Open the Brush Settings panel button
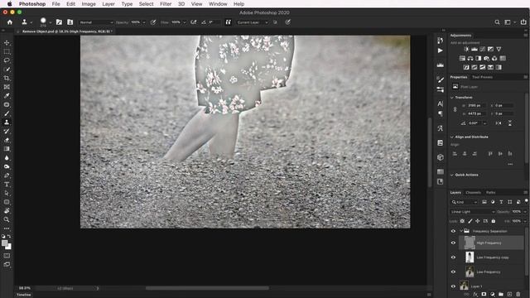This screenshot has width=530, height=298. 59,22
